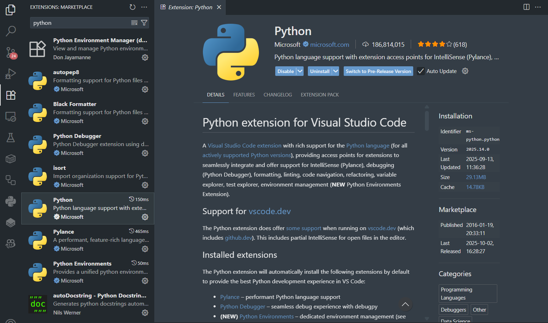Clear extensions search results
548x323 pixels.
tap(134, 23)
